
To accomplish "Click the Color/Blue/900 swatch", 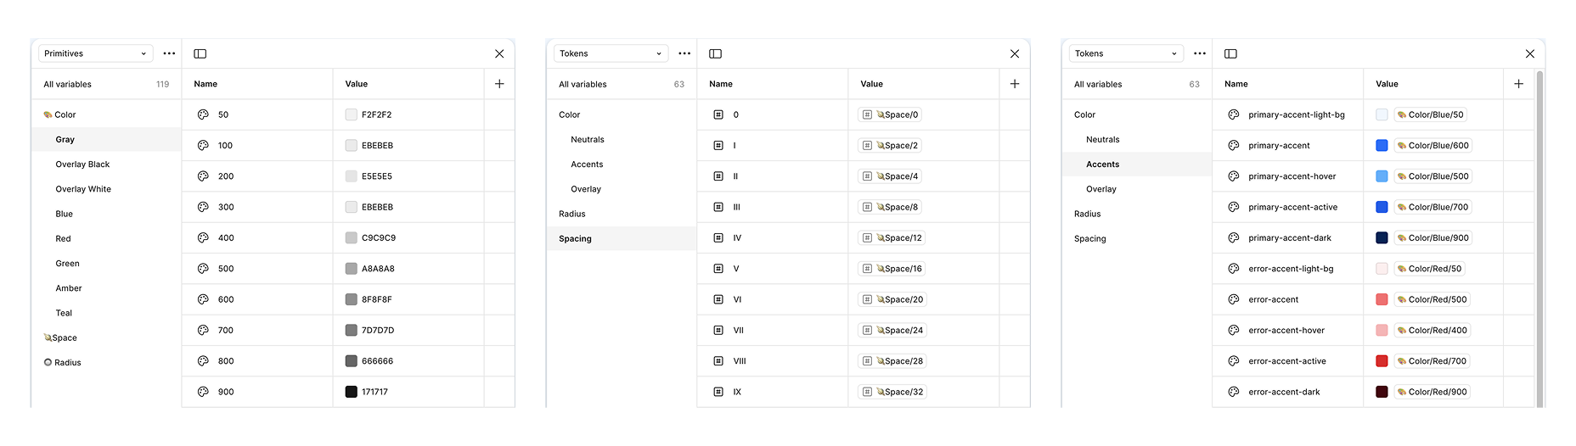I will [1382, 237].
